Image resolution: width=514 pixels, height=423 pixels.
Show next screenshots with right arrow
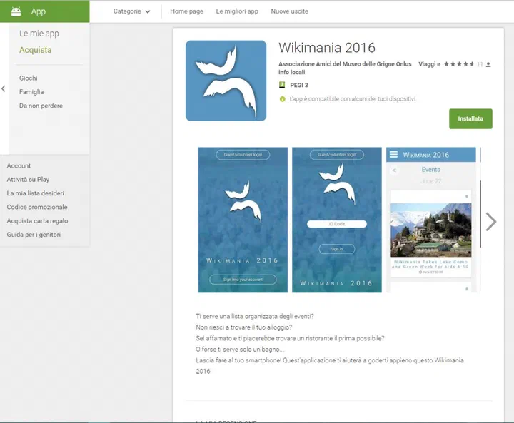click(x=490, y=222)
